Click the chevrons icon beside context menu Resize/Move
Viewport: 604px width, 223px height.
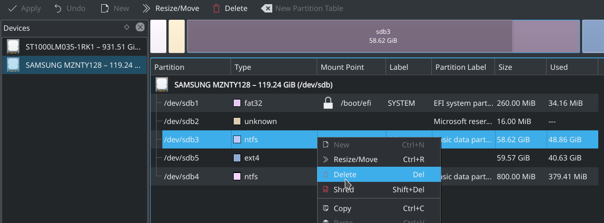click(x=326, y=159)
